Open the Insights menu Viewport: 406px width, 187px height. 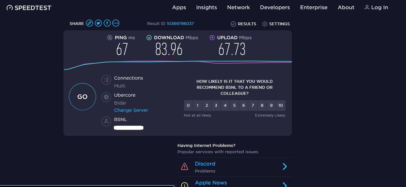click(x=206, y=7)
